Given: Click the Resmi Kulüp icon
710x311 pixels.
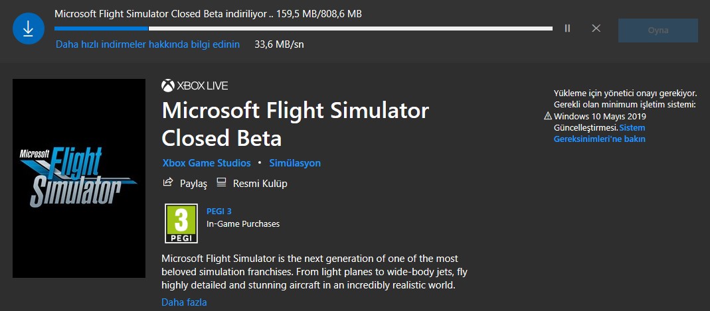Looking at the screenshot, I should click(222, 183).
